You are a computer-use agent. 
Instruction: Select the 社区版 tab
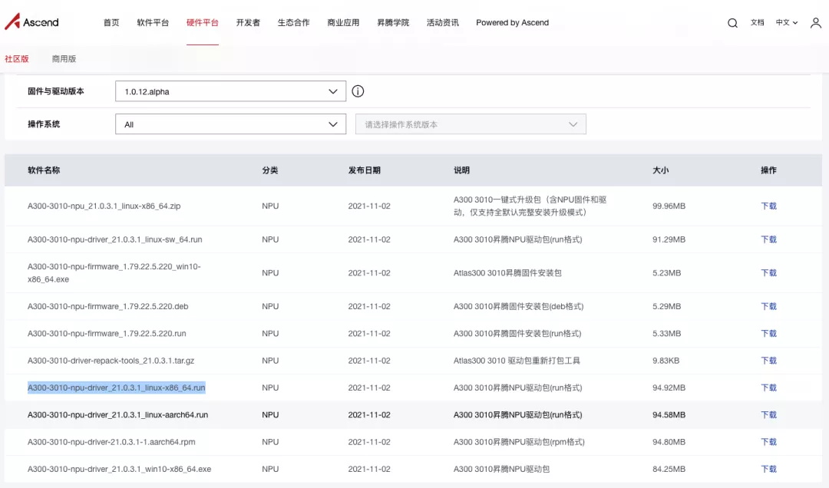point(17,59)
